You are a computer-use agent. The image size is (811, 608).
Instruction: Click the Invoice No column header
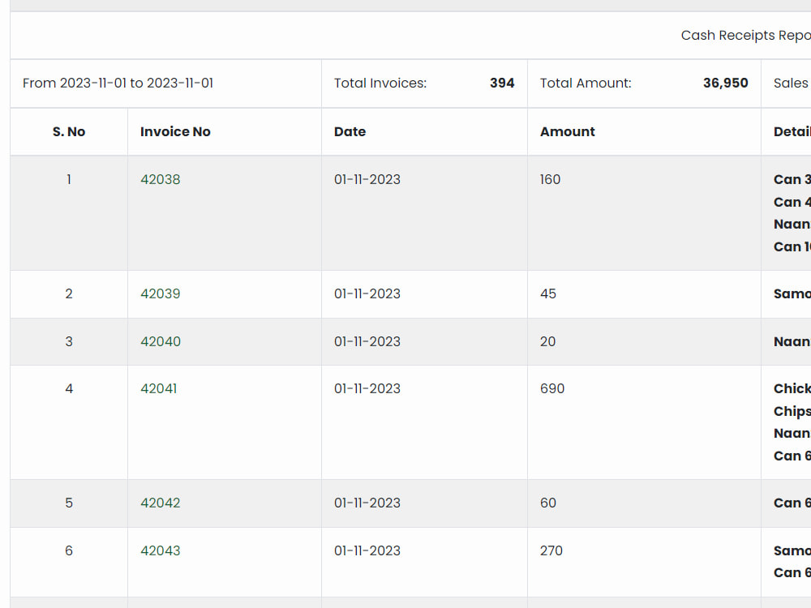(x=175, y=132)
